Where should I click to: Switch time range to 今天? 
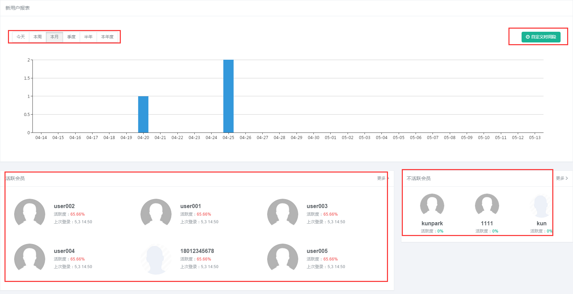[x=21, y=37]
